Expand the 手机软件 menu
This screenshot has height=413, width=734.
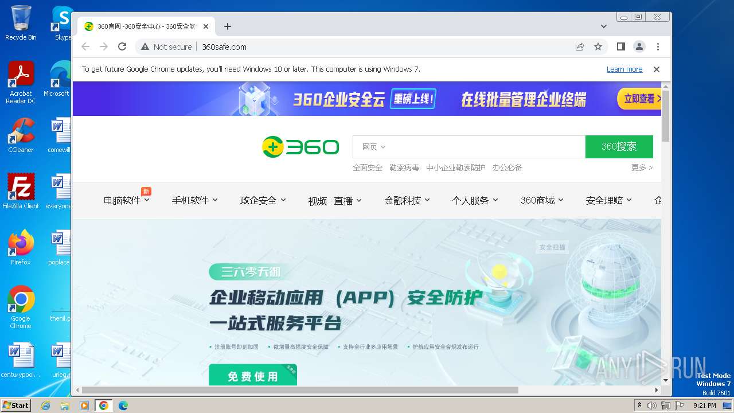195,200
